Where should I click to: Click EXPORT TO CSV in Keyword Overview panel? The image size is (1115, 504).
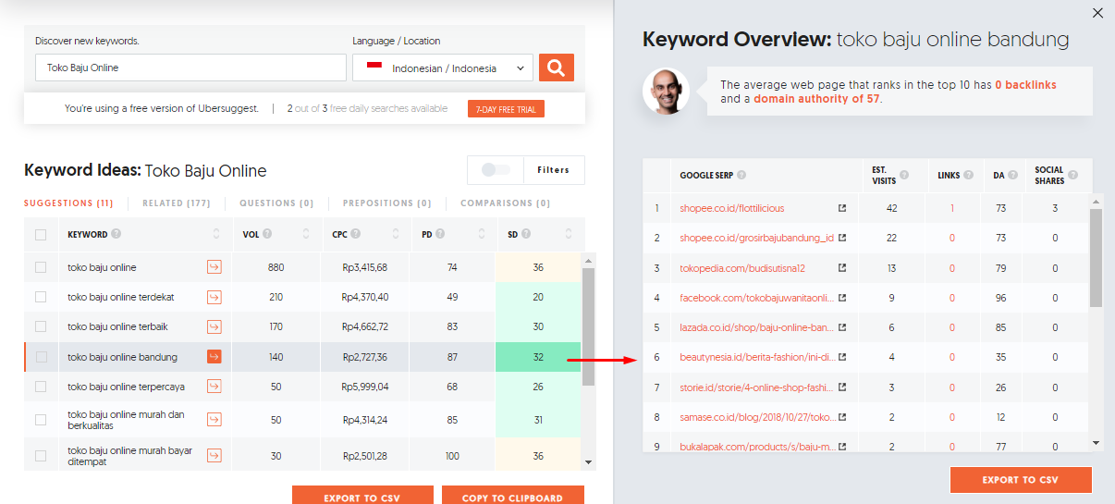tap(1021, 480)
